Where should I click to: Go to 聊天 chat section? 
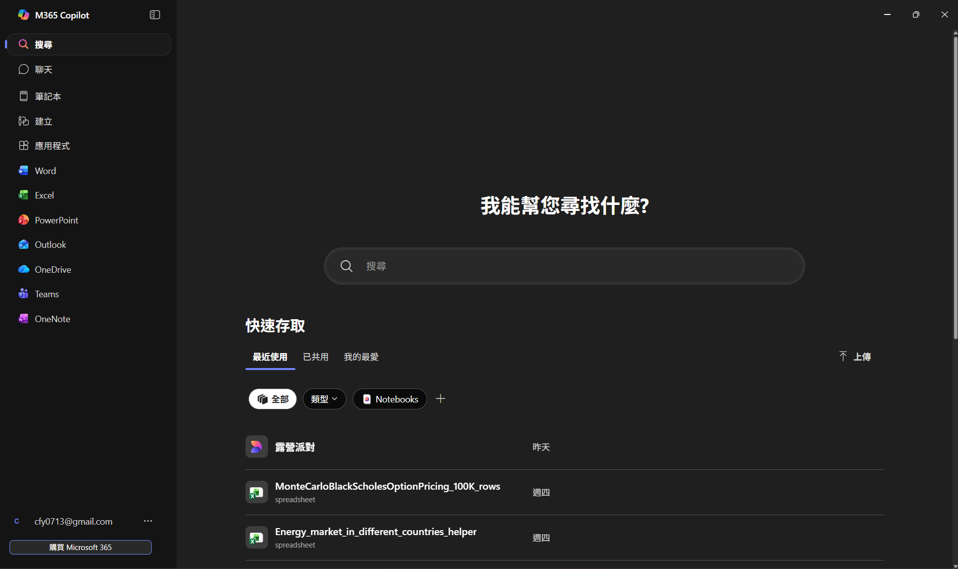43,70
